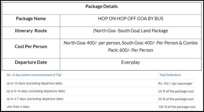Select the Itinerary Route label

(x=31, y=31)
